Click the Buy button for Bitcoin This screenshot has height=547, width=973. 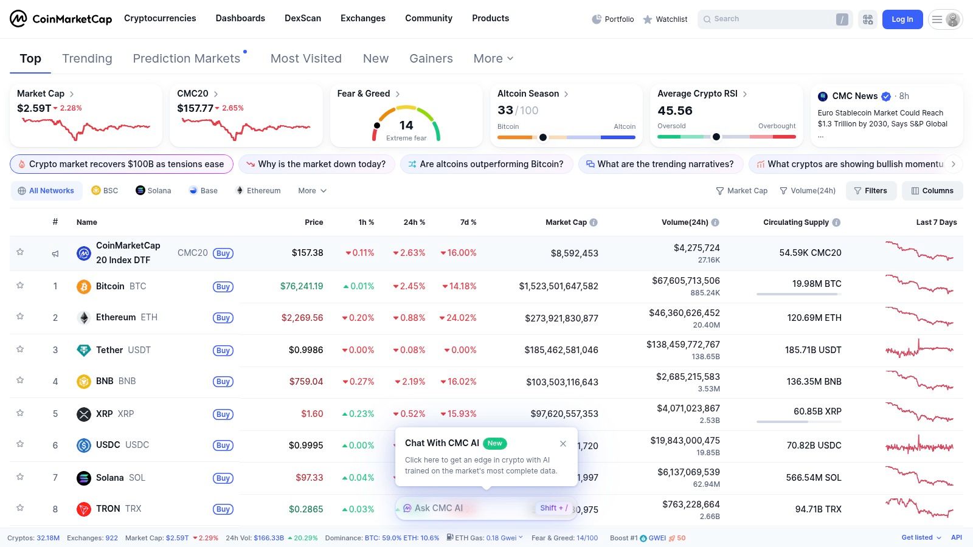pyautogui.click(x=223, y=286)
